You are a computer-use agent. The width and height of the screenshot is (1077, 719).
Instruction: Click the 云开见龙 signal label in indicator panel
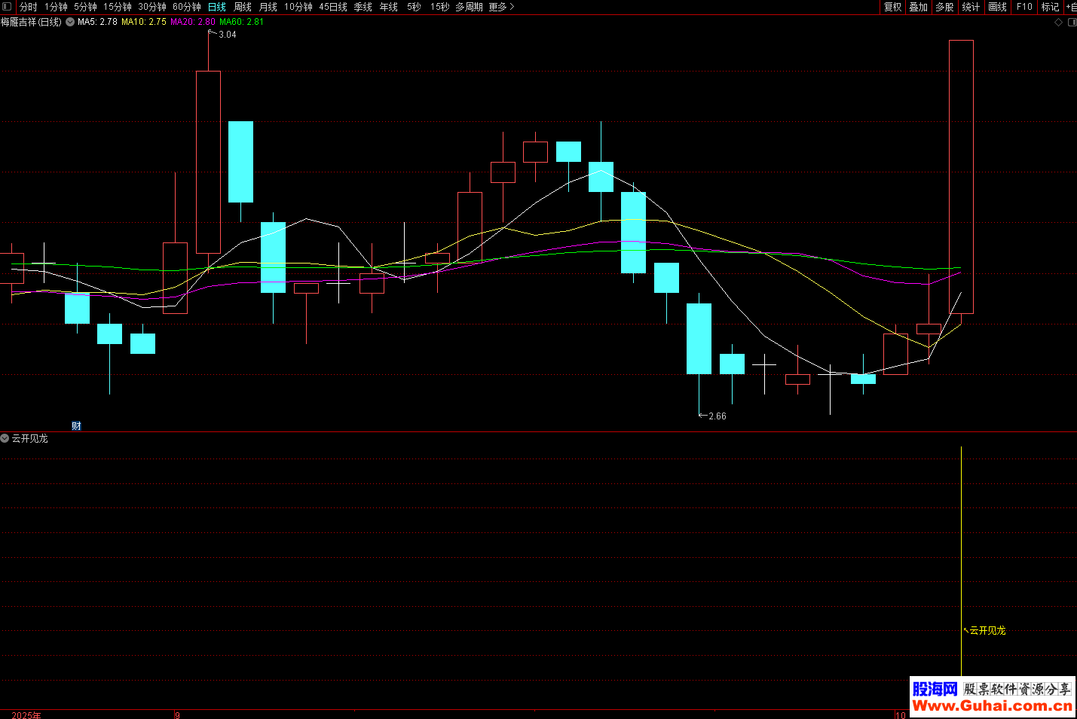987,630
